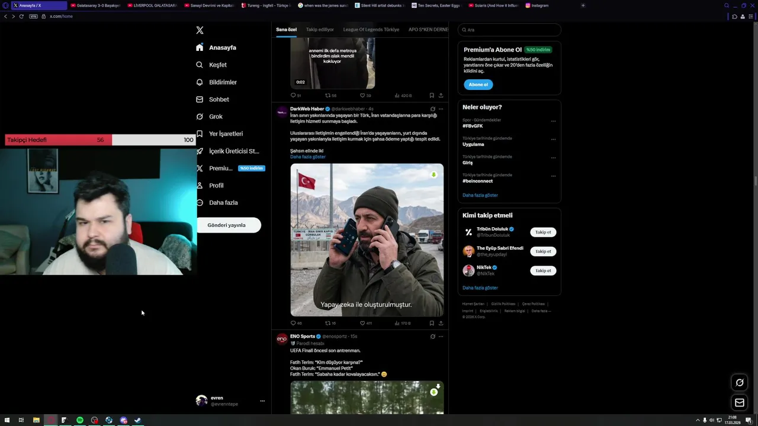The image size is (758, 426).
Task: Click Grok icon on DarkWeb Haber post
Action: pyautogui.click(x=433, y=109)
